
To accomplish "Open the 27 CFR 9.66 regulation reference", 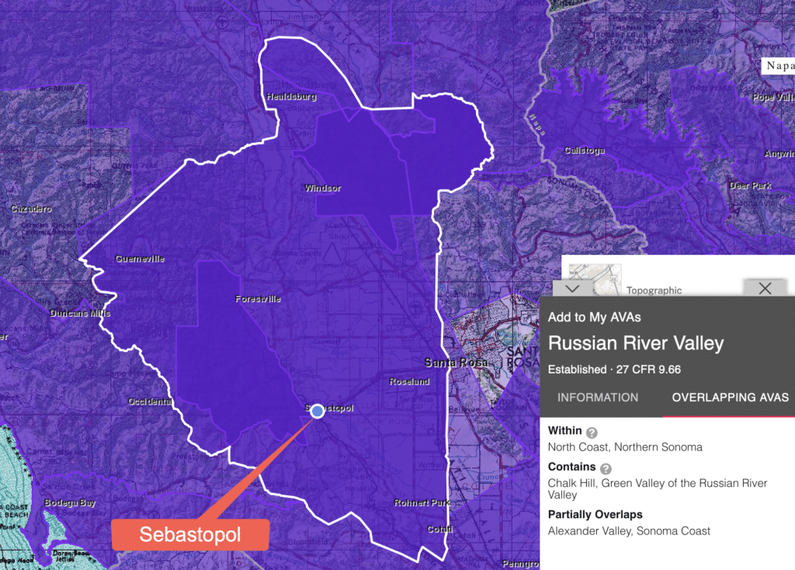I will [647, 369].
